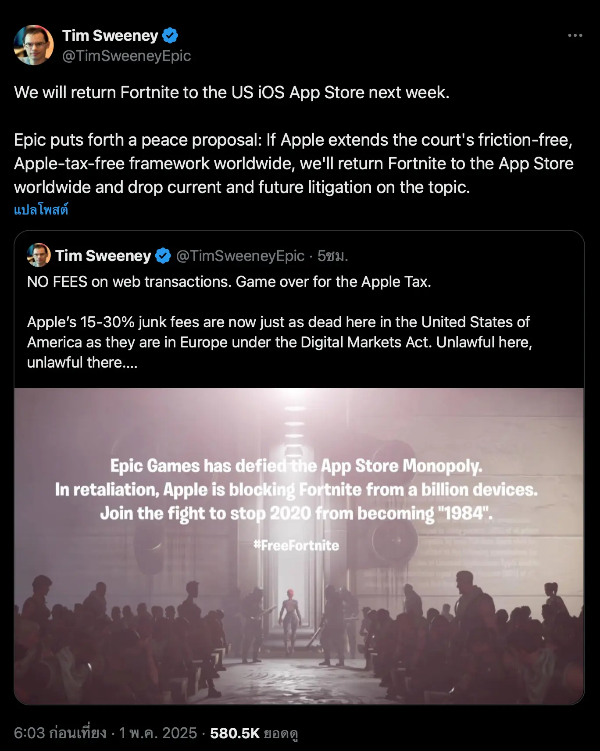Click the #FreeFortnite hashtag in the image
Screen dimensions: 600x751
[x=296, y=545]
